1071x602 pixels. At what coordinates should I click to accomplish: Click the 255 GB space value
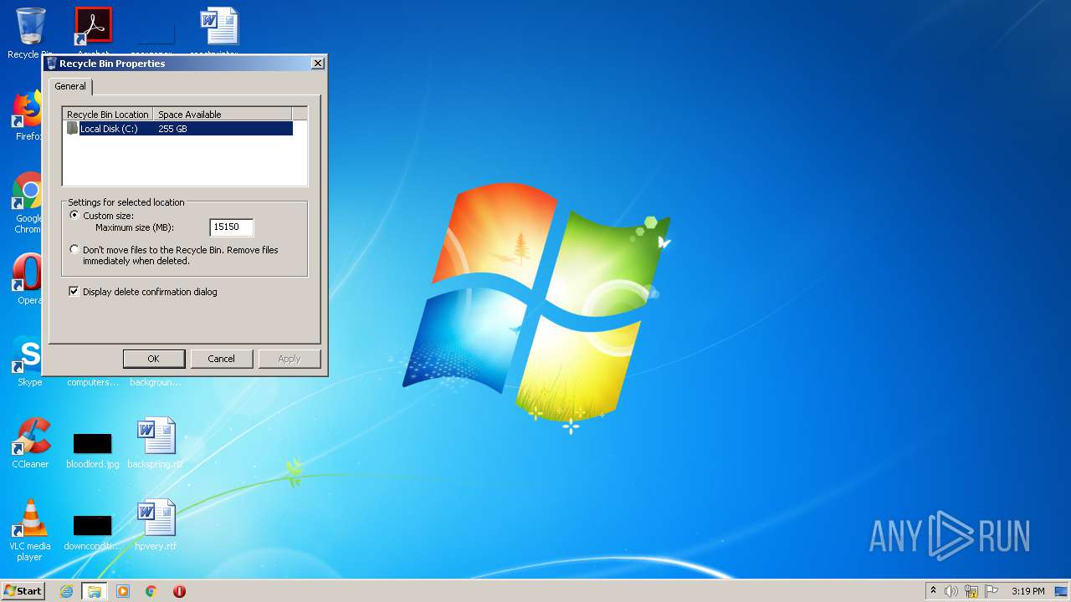pyautogui.click(x=172, y=129)
